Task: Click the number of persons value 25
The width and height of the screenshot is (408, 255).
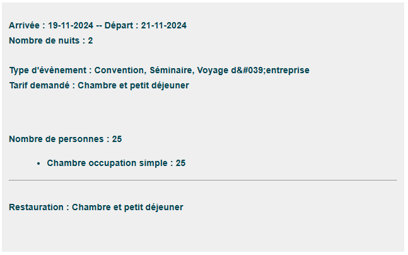Action: coord(117,139)
